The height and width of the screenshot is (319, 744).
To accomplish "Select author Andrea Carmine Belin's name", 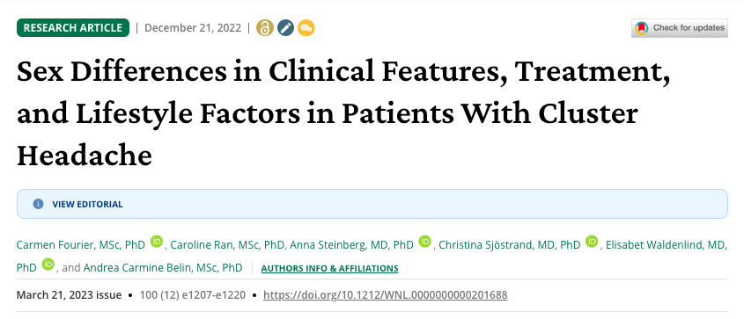I will pos(163,268).
